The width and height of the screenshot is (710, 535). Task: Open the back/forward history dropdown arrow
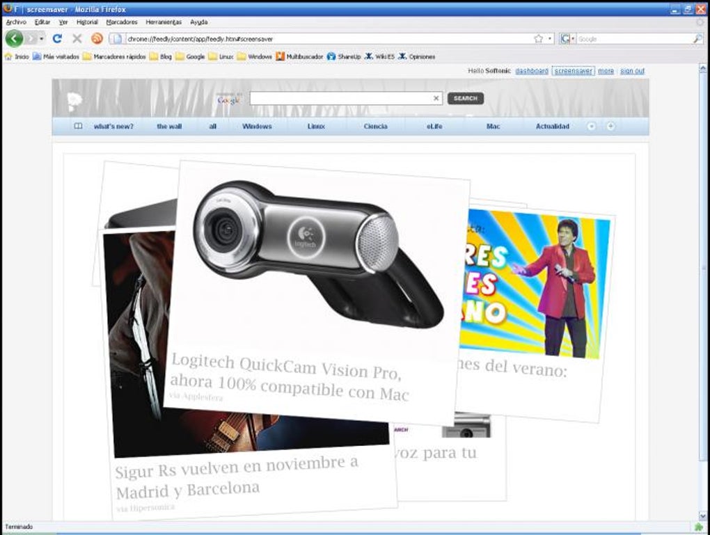[x=42, y=39]
